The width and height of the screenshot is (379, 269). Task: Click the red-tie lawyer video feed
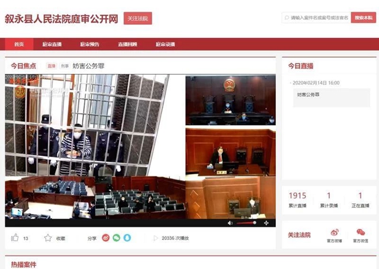230,152
